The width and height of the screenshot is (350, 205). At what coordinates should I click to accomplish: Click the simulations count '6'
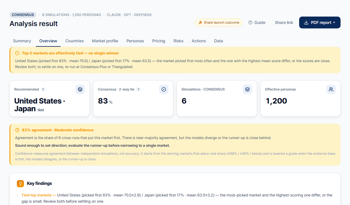[184, 101]
